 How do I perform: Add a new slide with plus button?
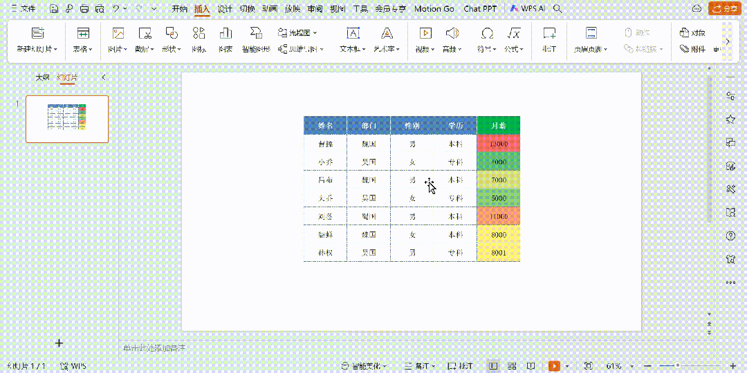[x=59, y=343]
